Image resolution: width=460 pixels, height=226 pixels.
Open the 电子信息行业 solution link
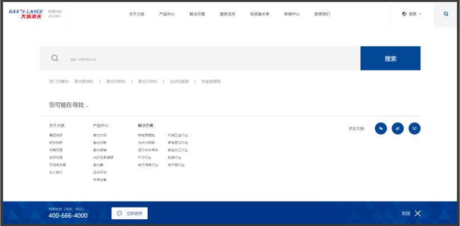[148, 165]
